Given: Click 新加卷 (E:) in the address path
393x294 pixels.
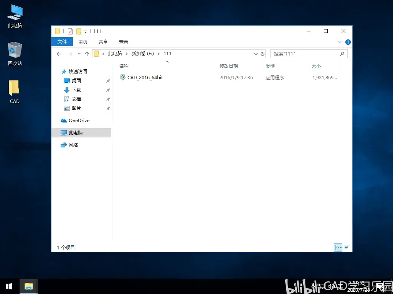Looking at the screenshot, I should coord(143,54).
